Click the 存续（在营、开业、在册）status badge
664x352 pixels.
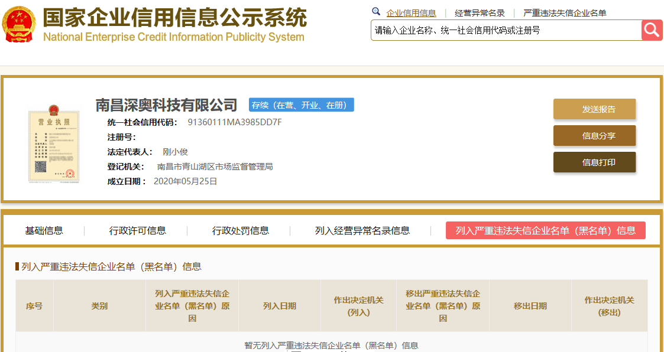point(302,105)
